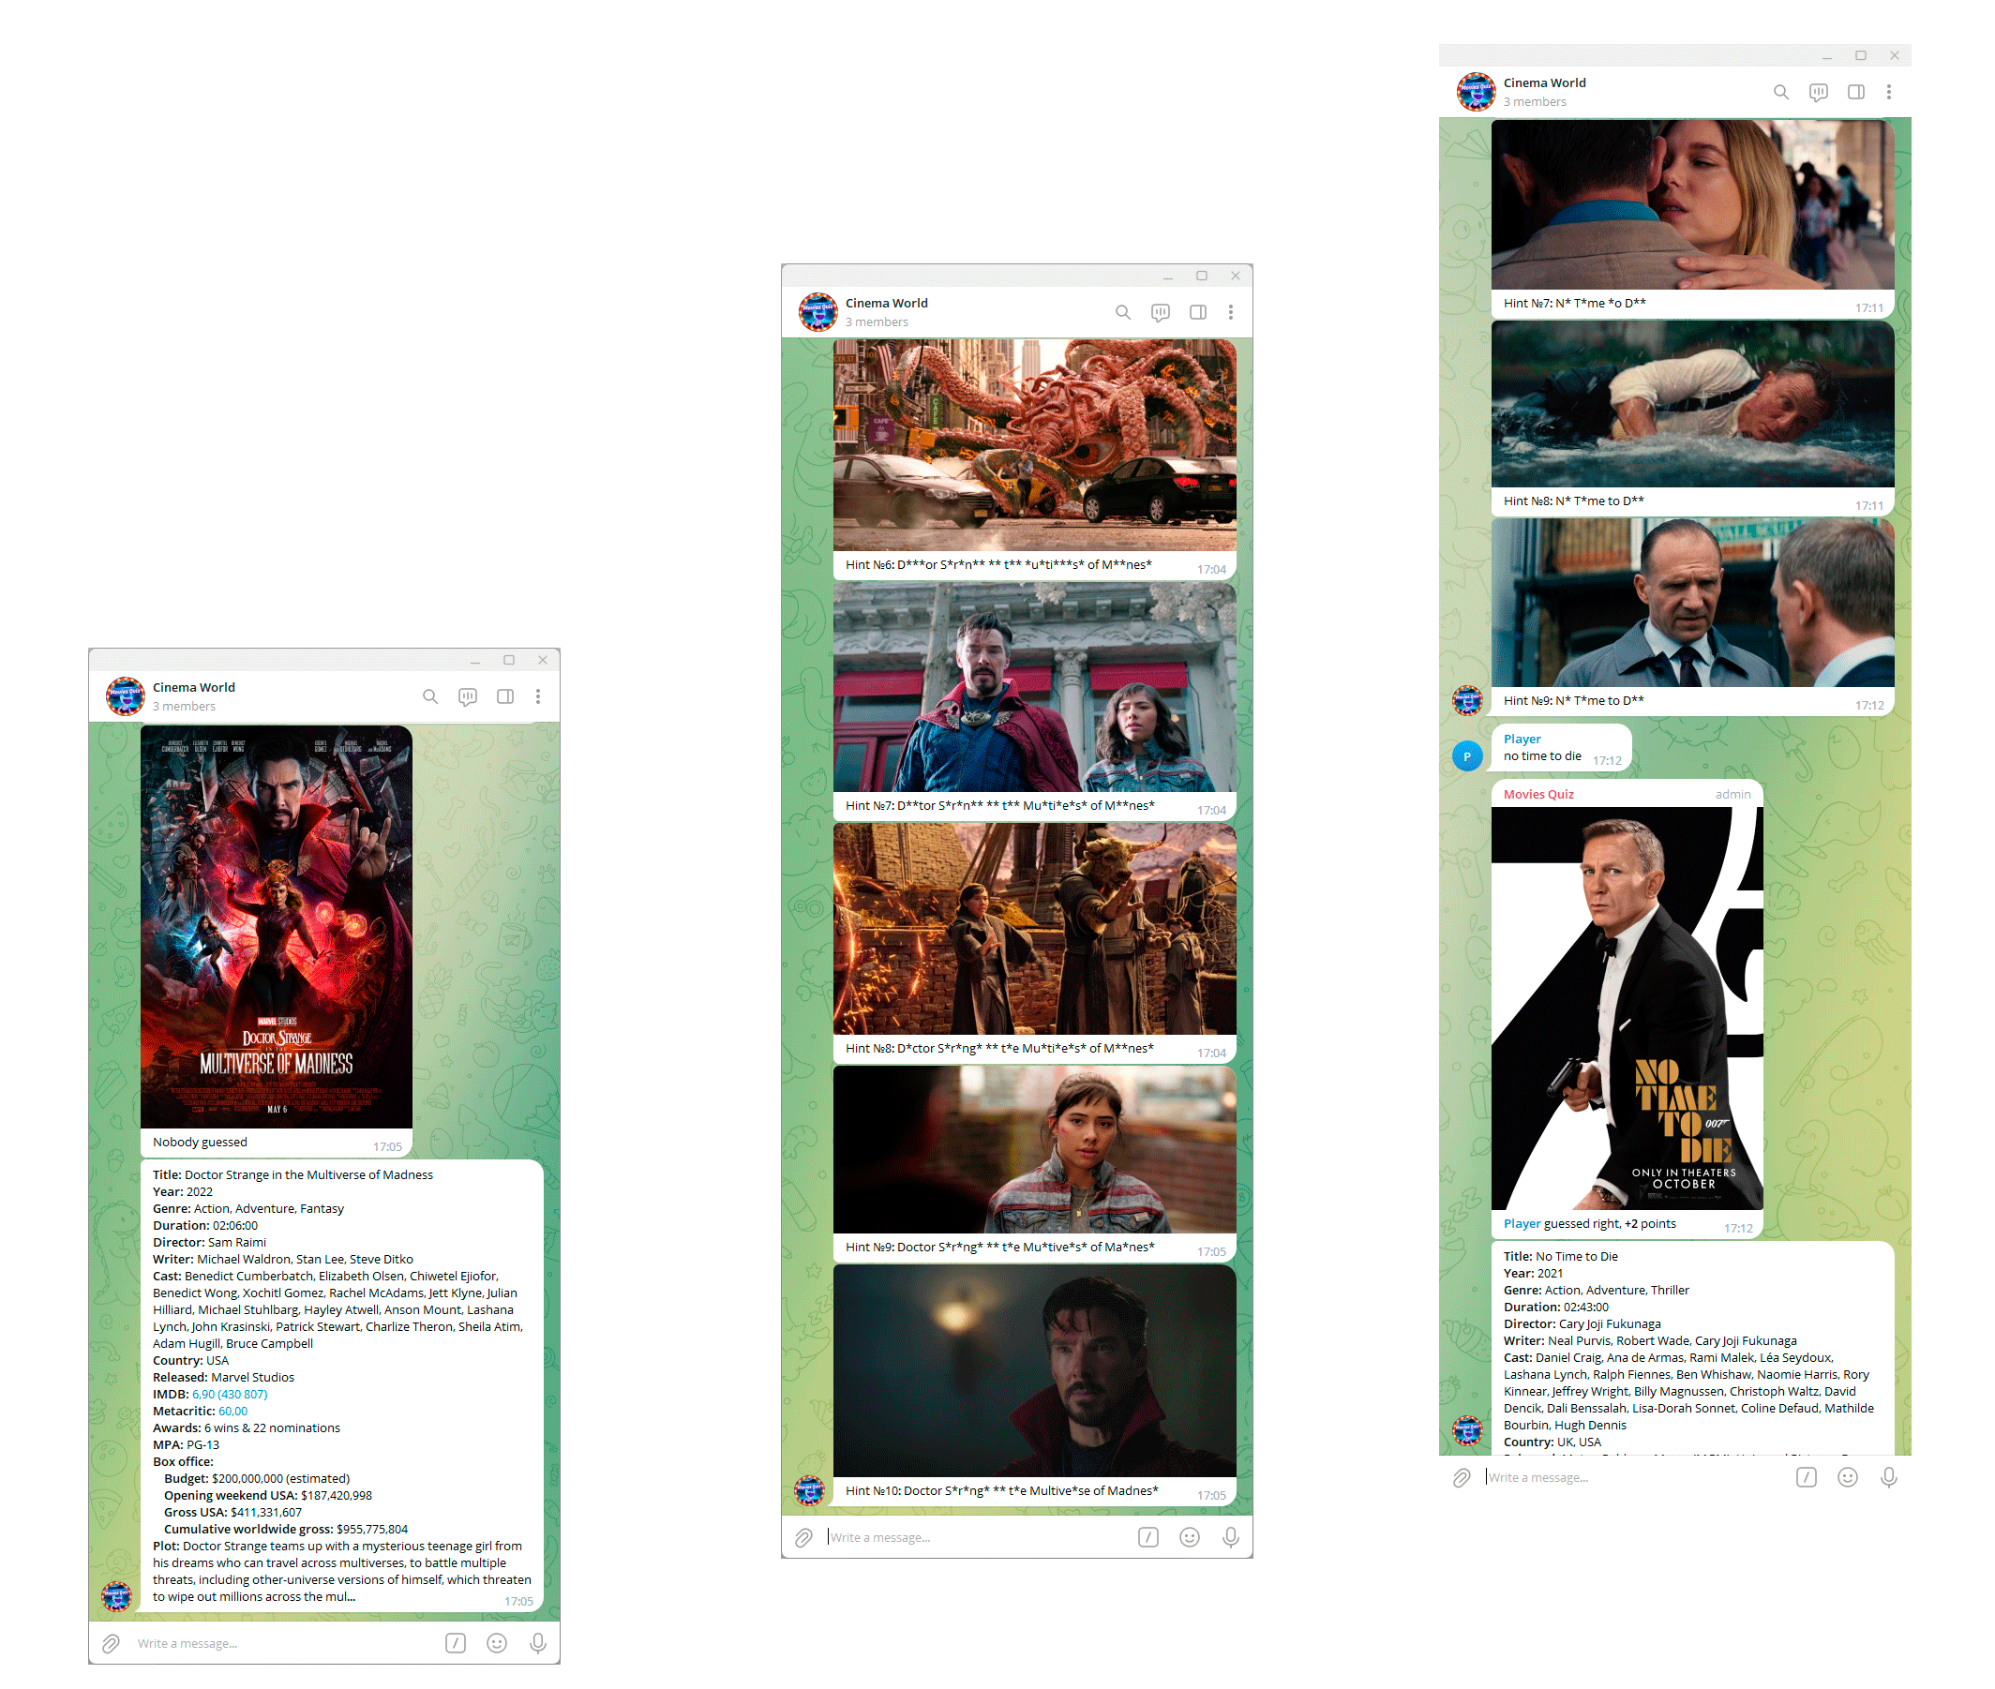This screenshot has height=1689, width=1995.
Task: Click the Cinema World avatar in left window header
Action: click(x=126, y=697)
